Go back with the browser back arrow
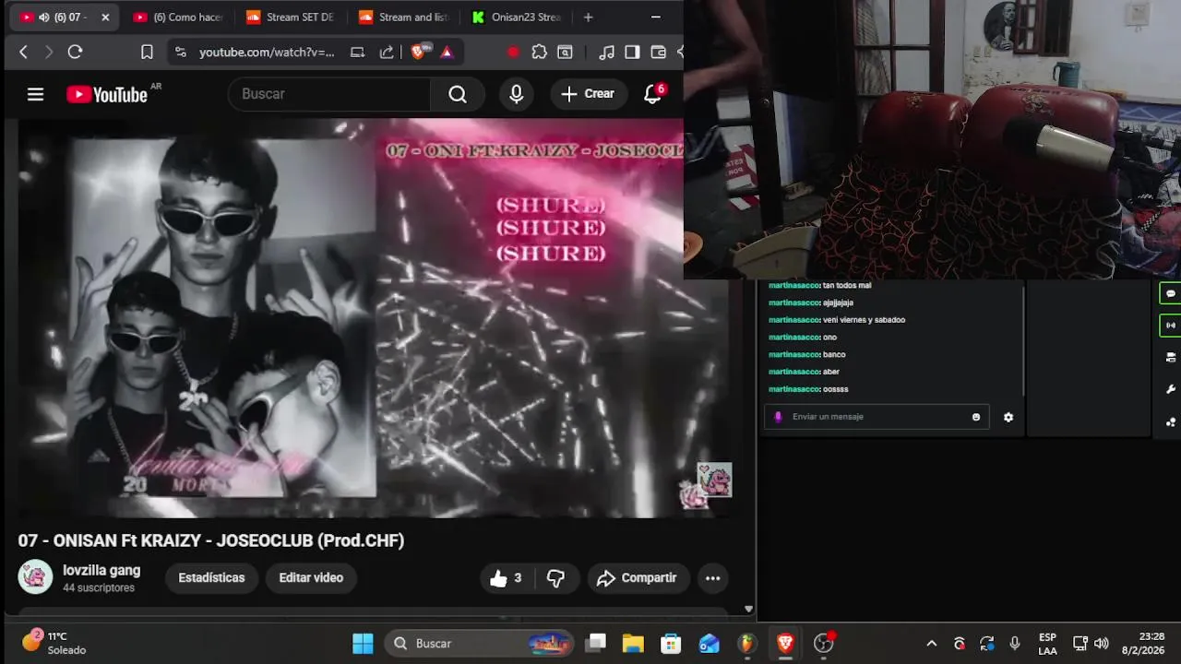This screenshot has height=664, width=1181. coord(24,53)
